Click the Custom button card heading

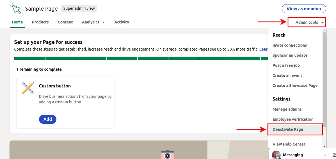tap(55, 86)
